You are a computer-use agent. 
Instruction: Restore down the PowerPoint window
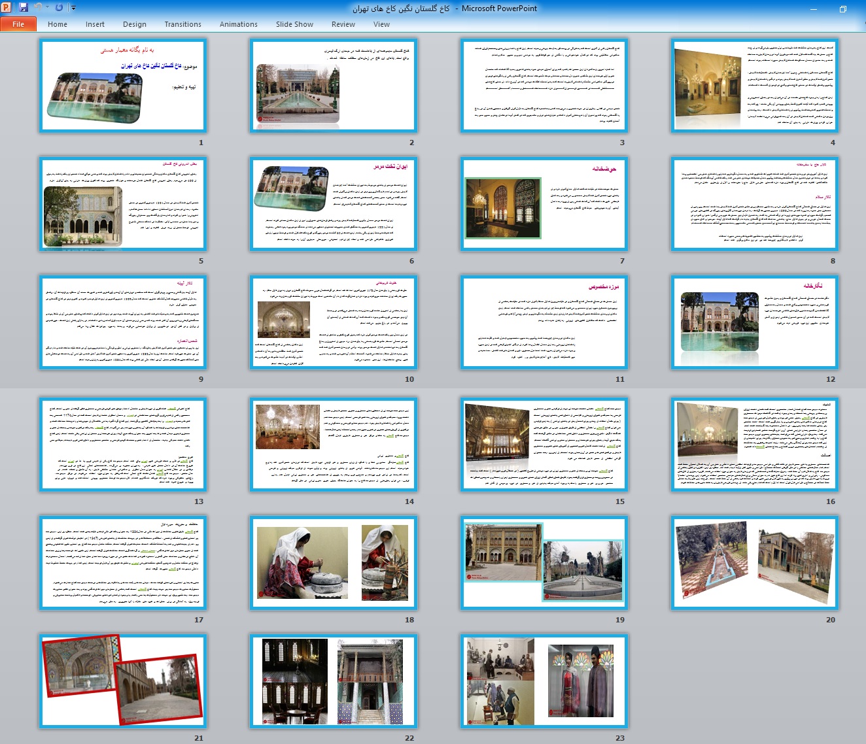coord(843,8)
